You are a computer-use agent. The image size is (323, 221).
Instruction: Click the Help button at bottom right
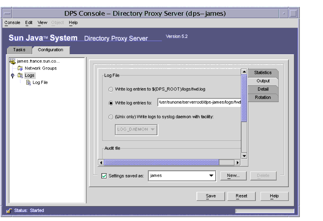(x=274, y=196)
